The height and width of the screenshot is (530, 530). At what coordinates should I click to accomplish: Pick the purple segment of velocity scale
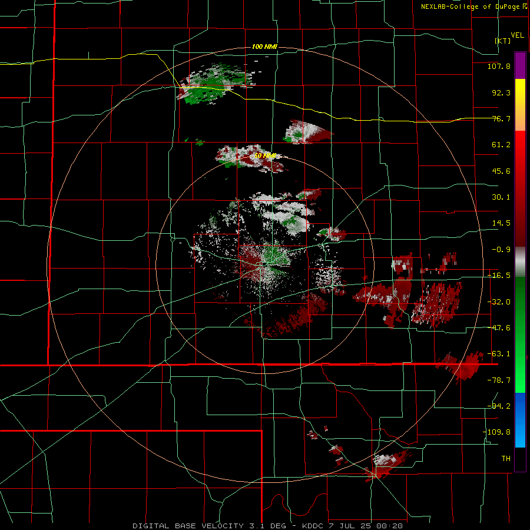coord(520,65)
